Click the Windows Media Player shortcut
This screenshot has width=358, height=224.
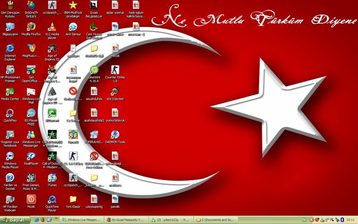click(10, 156)
